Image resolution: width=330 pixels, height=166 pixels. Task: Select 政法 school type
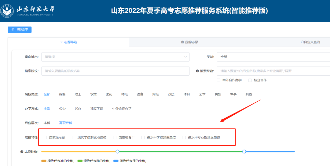[x=171, y=94]
